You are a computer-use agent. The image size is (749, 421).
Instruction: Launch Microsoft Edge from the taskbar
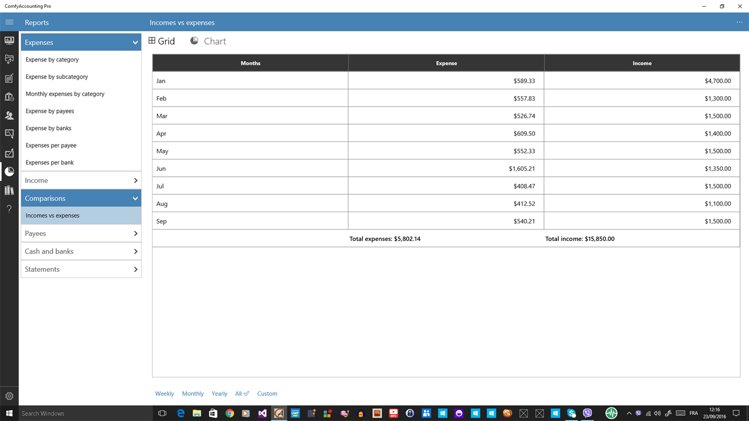pos(180,413)
